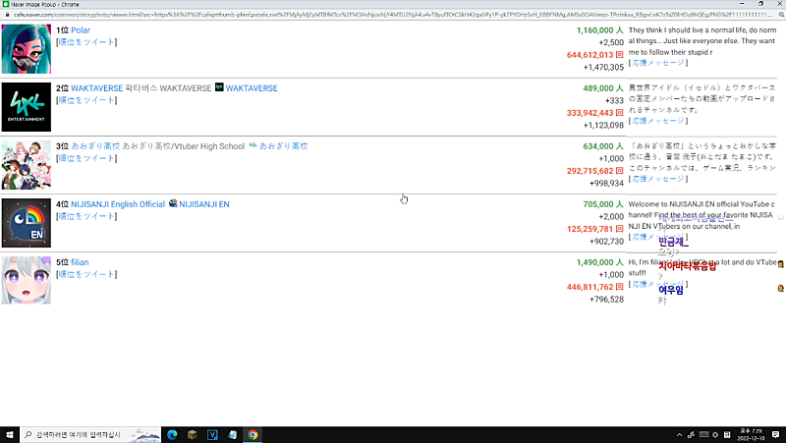Open support message link for WAKTAVERSE

657,121
